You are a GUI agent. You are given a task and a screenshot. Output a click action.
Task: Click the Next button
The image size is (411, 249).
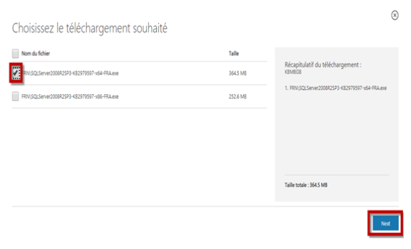[386, 224]
